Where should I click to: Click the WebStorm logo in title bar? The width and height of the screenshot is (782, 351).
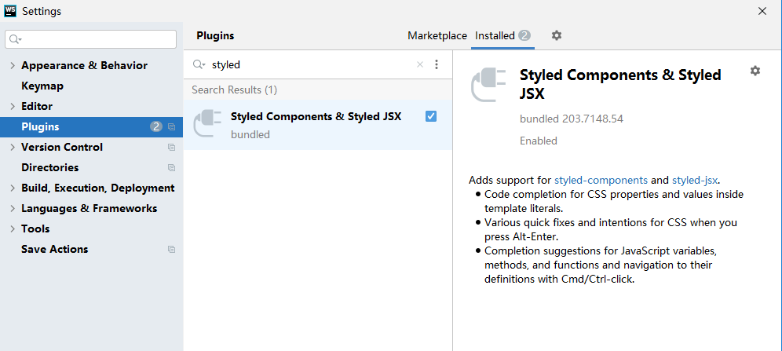pos(10,11)
